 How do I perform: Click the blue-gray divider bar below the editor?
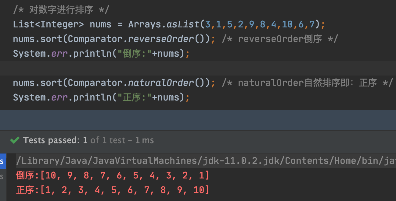[x=198, y=120]
